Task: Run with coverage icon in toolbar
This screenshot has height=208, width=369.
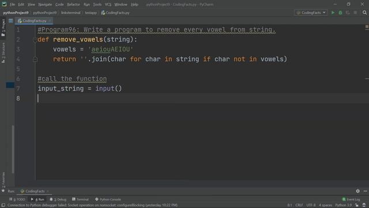Action: (348, 13)
